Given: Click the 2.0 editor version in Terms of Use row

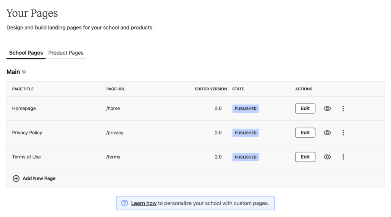Looking at the screenshot, I should click(x=218, y=157).
